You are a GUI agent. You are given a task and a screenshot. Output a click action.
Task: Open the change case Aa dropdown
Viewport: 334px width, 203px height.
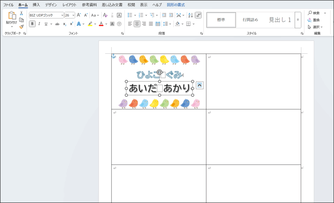tap(95, 15)
